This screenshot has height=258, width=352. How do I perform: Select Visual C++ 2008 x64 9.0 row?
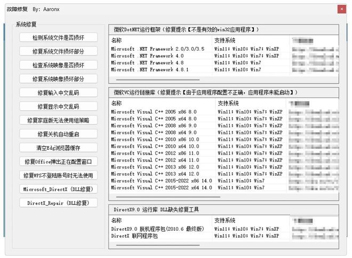pyautogui.click(x=224, y=132)
